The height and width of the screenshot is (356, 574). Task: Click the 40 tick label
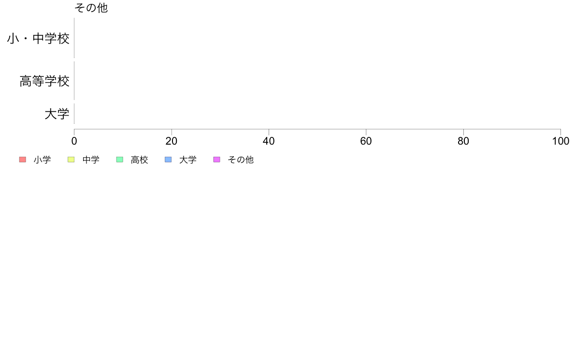269,141
